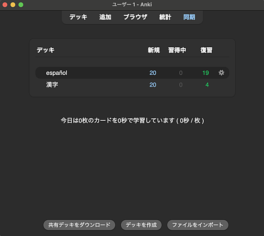Select the español deck
The width and height of the screenshot is (264, 236).
[57, 73]
